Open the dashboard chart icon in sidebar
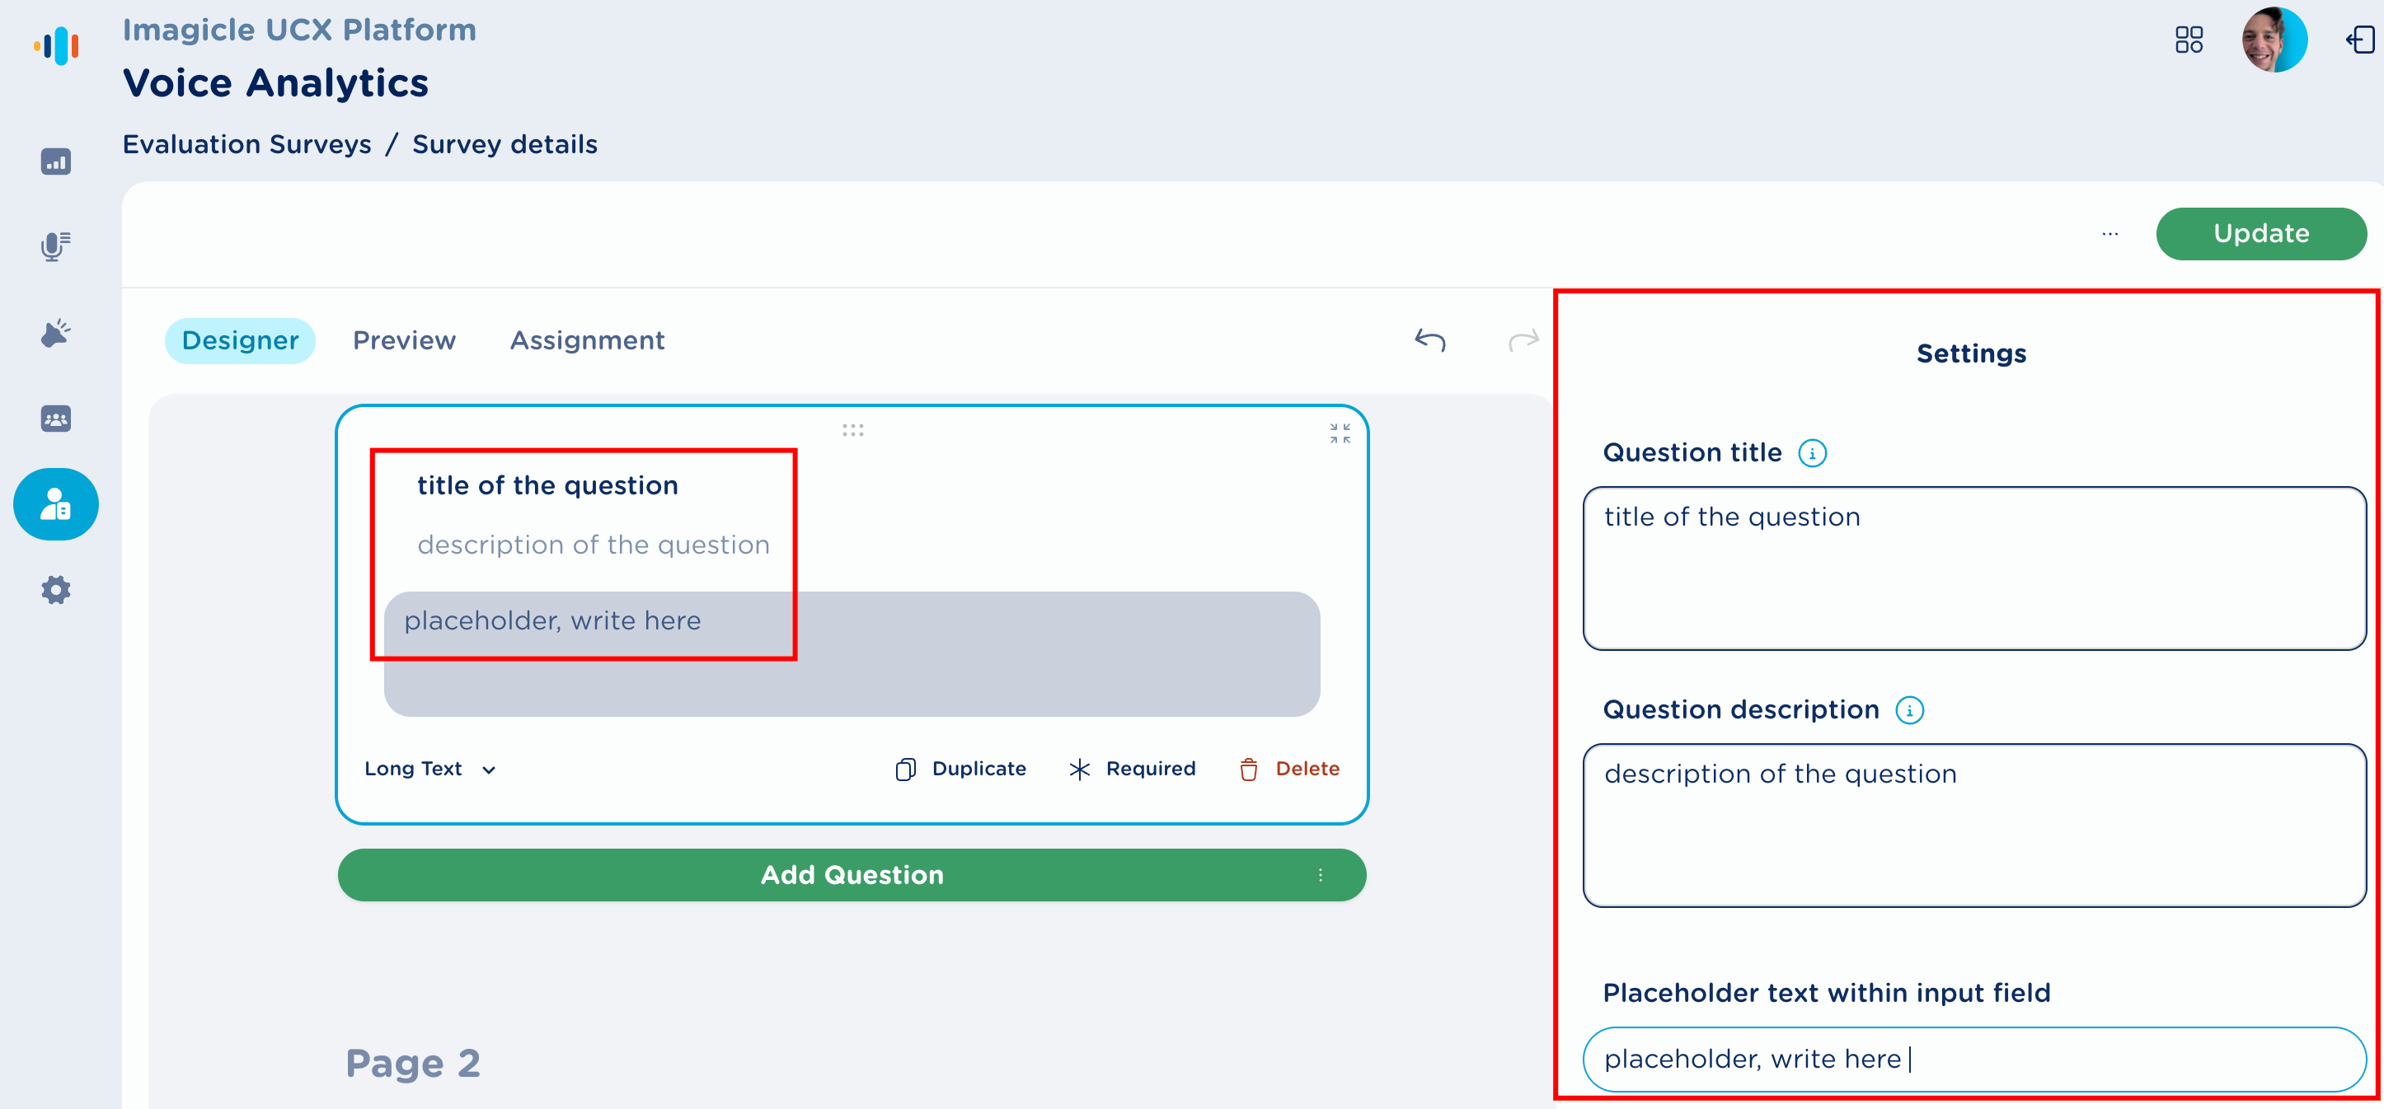Image resolution: width=2384 pixels, height=1109 pixels. (x=55, y=161)
